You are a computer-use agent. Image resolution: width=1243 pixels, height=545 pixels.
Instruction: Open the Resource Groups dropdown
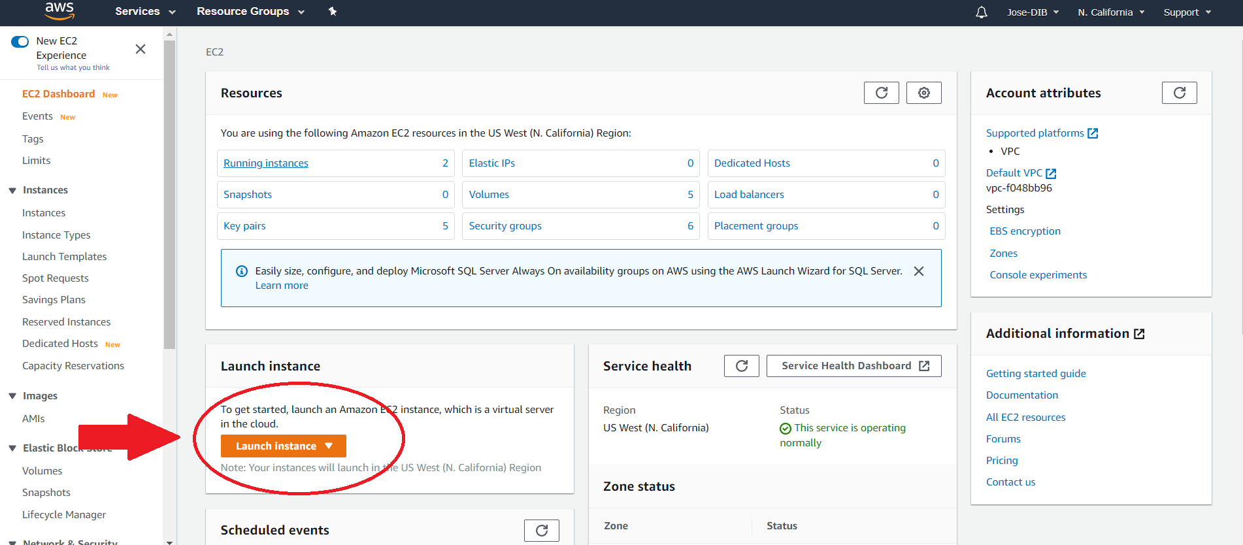pyautogui.click(x=251, y=12)
